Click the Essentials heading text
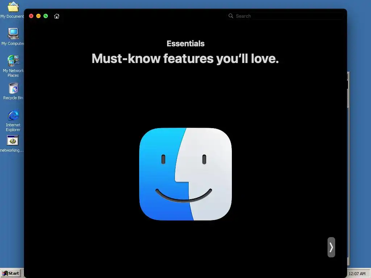This screenshot has width=371, height=278. click(x=185, y=43)
